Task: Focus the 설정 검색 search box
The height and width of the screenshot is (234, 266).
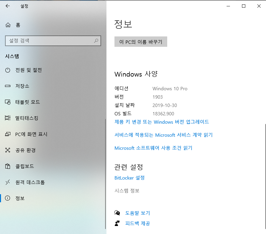Action: [53, 41]
